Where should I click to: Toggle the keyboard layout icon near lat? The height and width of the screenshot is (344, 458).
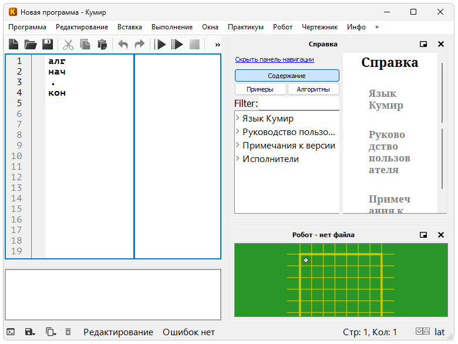coord(423,331)
